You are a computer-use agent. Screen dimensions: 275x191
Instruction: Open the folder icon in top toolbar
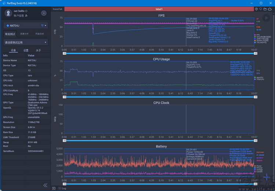[265, 9]
